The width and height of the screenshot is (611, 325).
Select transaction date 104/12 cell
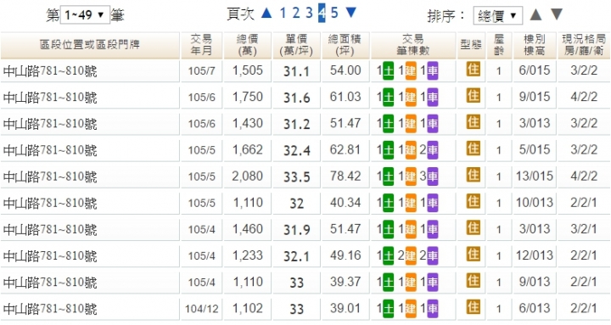pyautogui.click(x=201, y=309)
